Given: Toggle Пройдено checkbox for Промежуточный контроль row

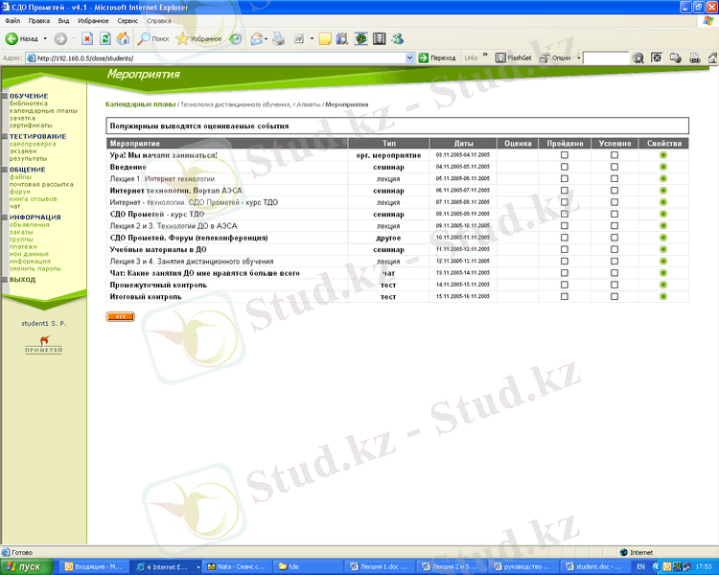Looking at the screenshot, I should click(x=565, y=285).
